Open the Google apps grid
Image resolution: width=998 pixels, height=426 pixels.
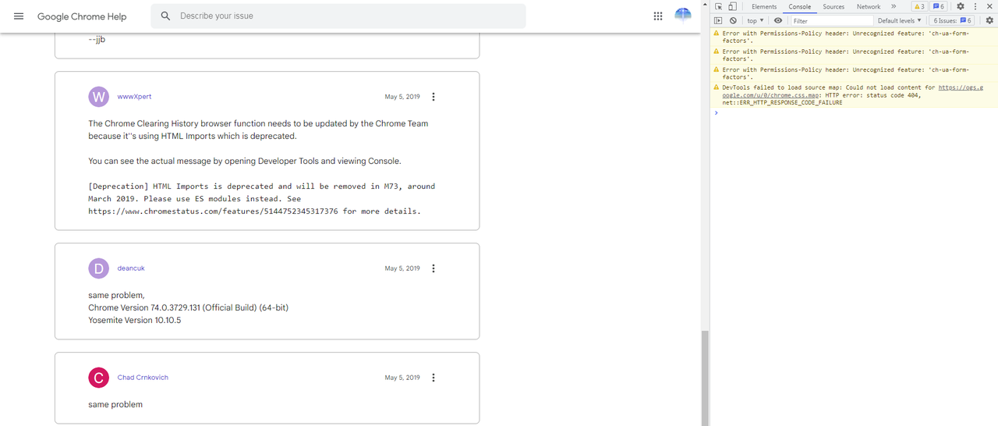(x=658, y=16)
